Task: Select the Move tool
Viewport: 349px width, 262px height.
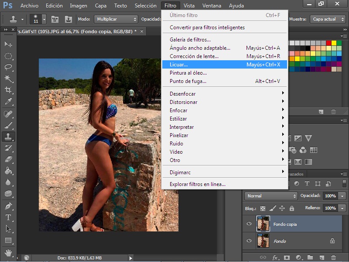Action: click(8, 45)
